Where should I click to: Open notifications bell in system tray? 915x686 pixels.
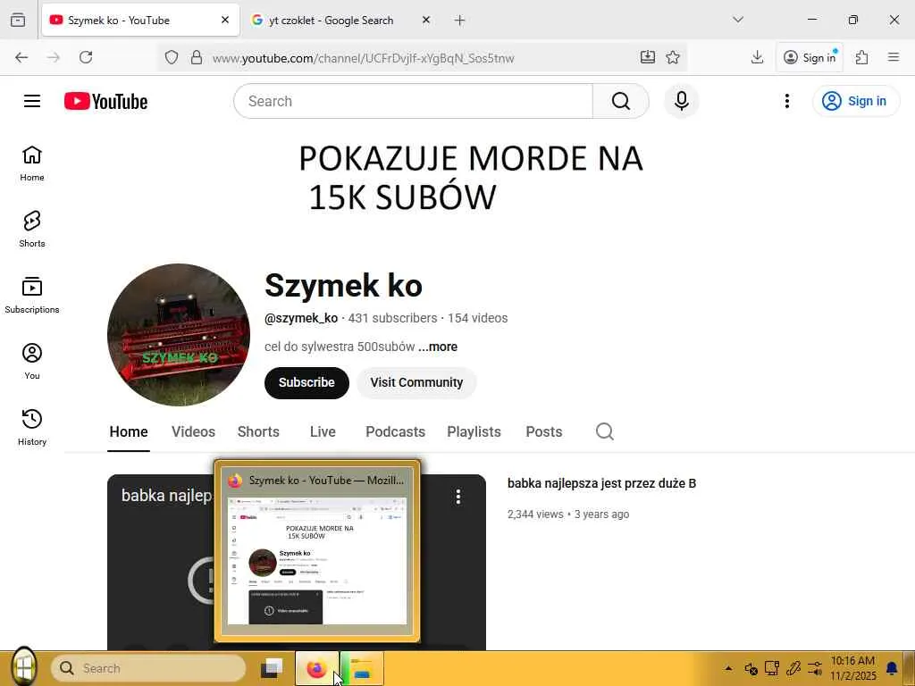click(x=892, y=668)
